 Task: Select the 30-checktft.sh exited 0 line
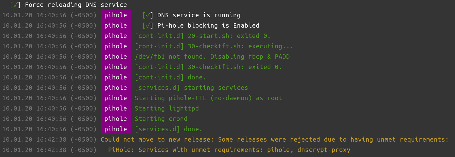coord(208,67)
